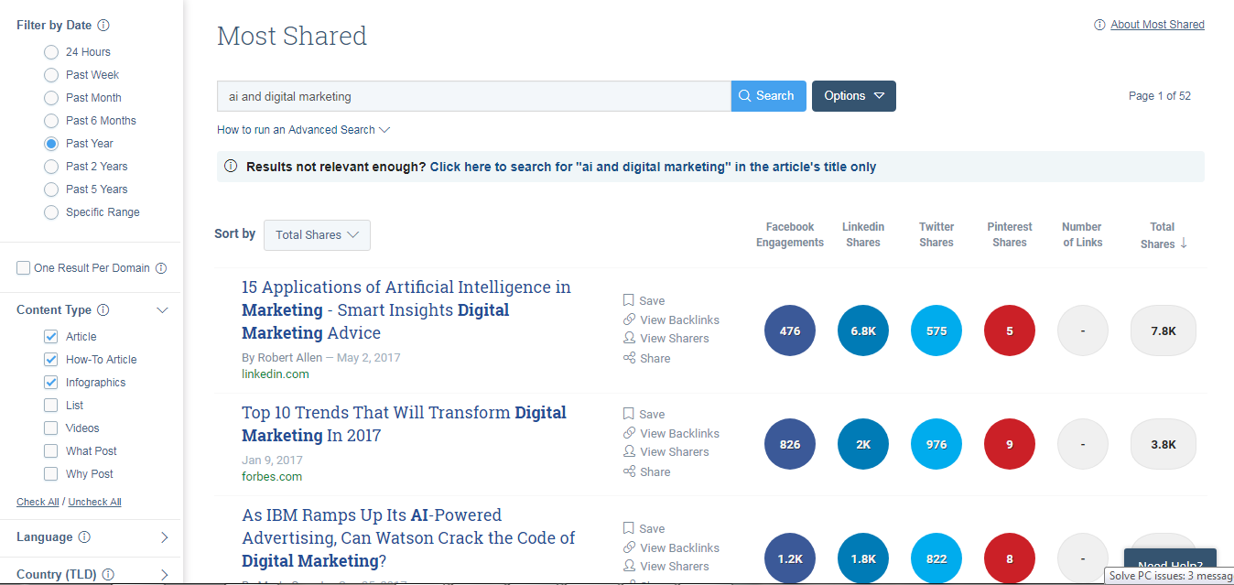
Task: Select the Past Month date filter
Action: (51, 98)
